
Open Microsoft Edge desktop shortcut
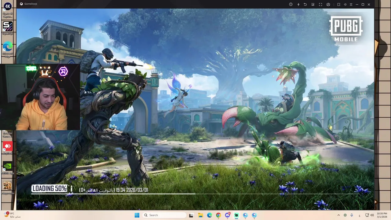pos(8,50)
